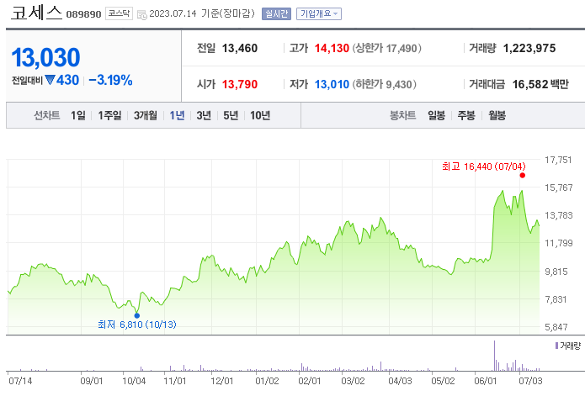
Task: Select the 1년 chart period
Action: point(177,115)
